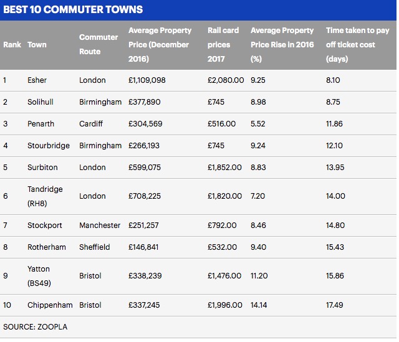The image size is (399, 342).
Task: Select the Cardiff commuter route cell
Action: click(91, 124)
